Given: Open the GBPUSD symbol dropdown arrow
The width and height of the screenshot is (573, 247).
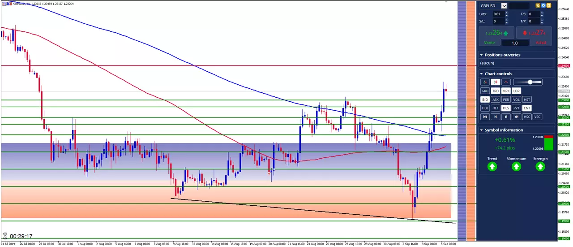Looking at the screenshot, I should pyautogui.click(x=504, y=6).
